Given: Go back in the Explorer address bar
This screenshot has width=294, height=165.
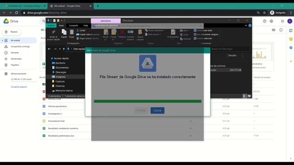Looking at the screenshot, I should [49, 49].
